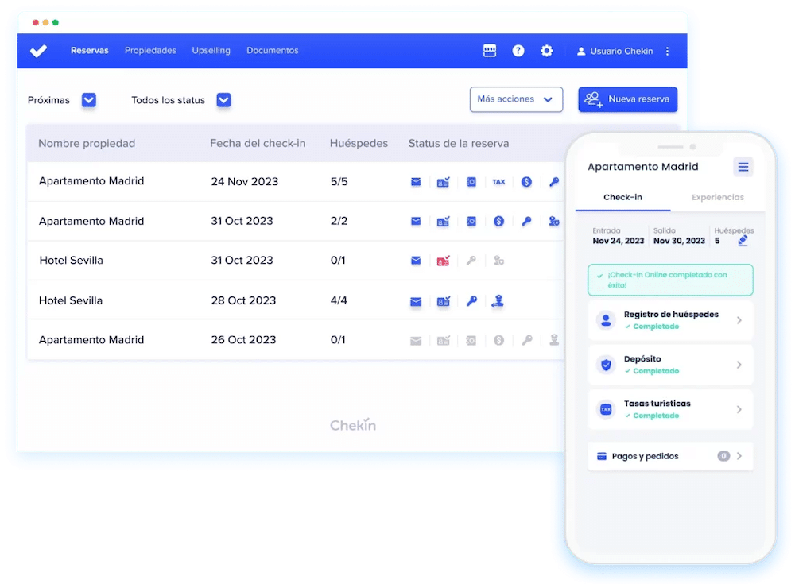Select Apartamento Madrid 31 Oct 2023 row
795x584 pixels.
pos(91,221)
